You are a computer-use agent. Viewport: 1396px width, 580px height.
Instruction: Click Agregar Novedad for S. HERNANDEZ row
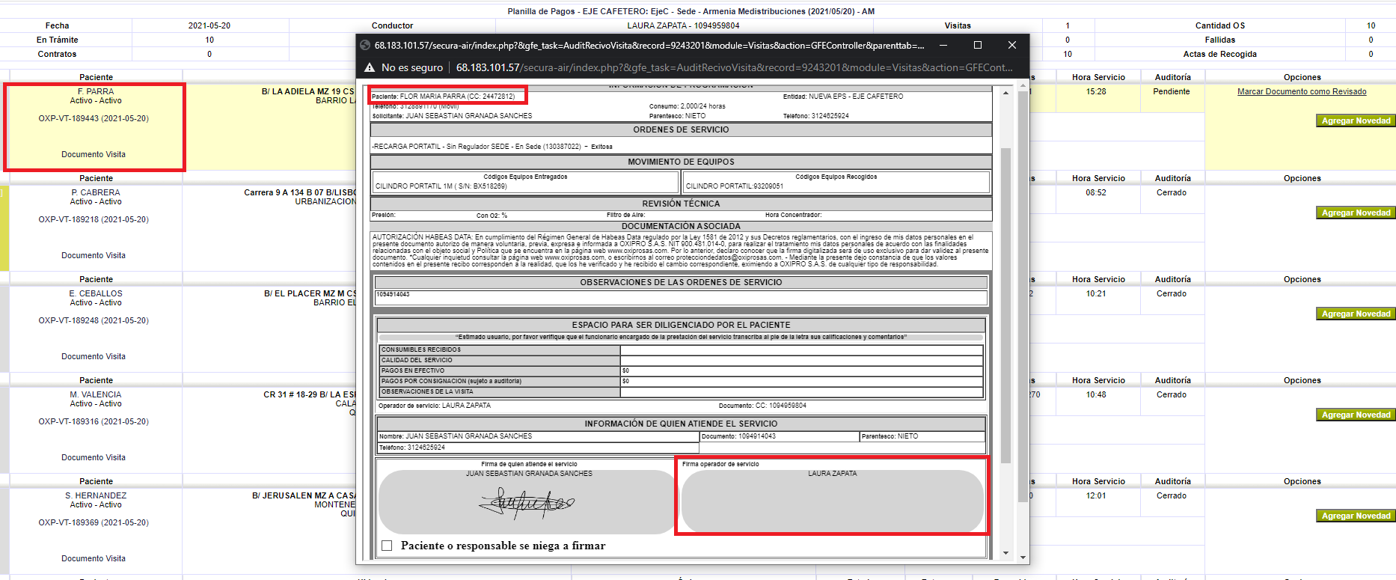(x=1356, y=516)
